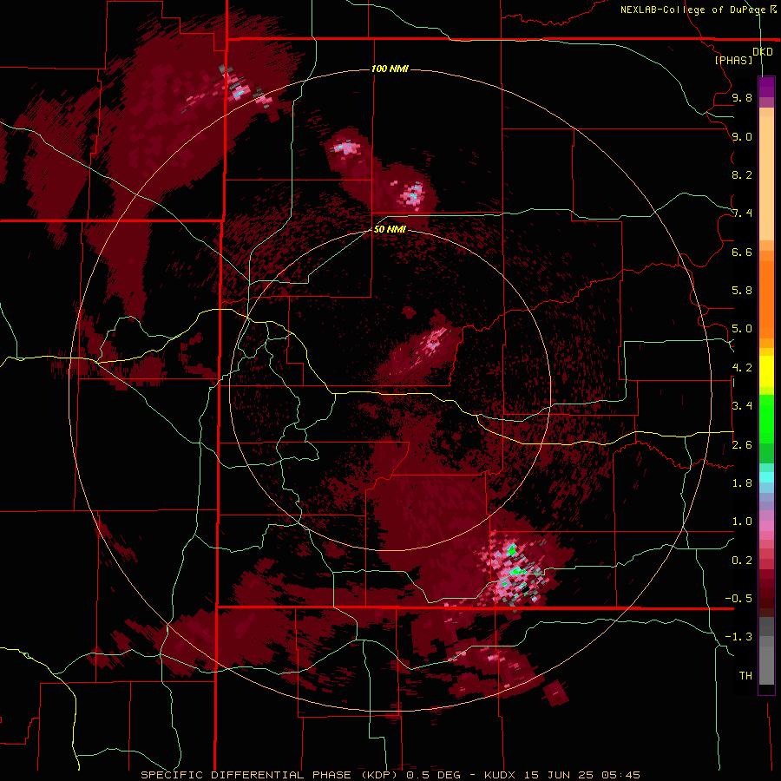Click the 100 NMI range ring label

click(390, 69)
